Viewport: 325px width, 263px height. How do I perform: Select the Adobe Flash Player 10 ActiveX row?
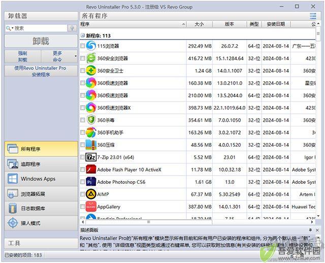click(198, 170)
